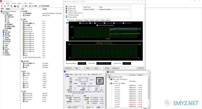202x109 pixels.
Task: Click the up-level arrow in AIDA64 toolbar
Action: (8, 6)
